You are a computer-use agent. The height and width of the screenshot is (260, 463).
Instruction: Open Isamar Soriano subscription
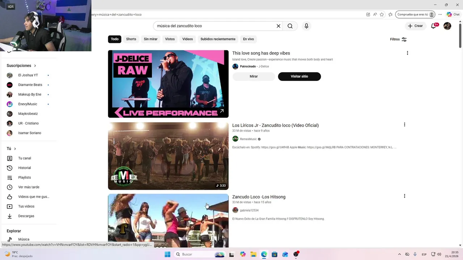click(x=29, y=133)
